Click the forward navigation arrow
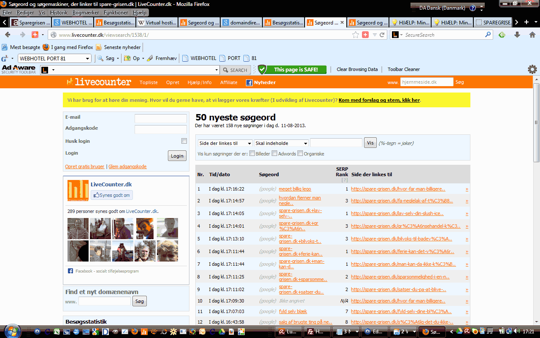The image size is (540, 338). click(x=22, y=35)
